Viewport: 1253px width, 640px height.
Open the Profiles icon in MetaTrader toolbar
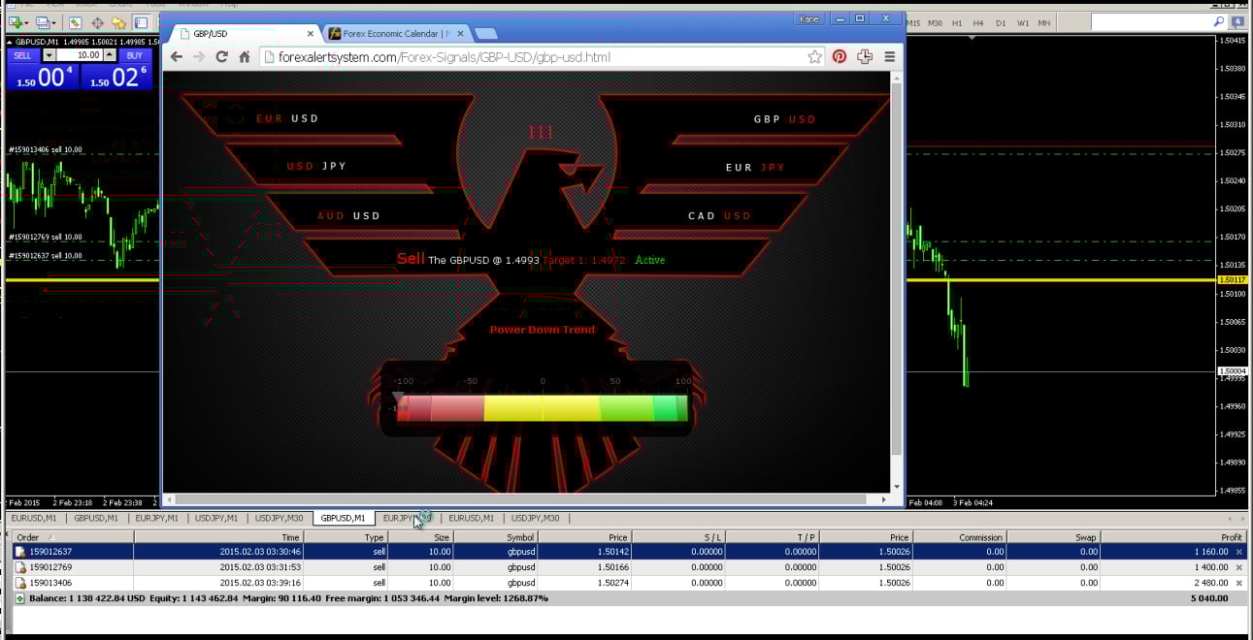pos(42,22)
